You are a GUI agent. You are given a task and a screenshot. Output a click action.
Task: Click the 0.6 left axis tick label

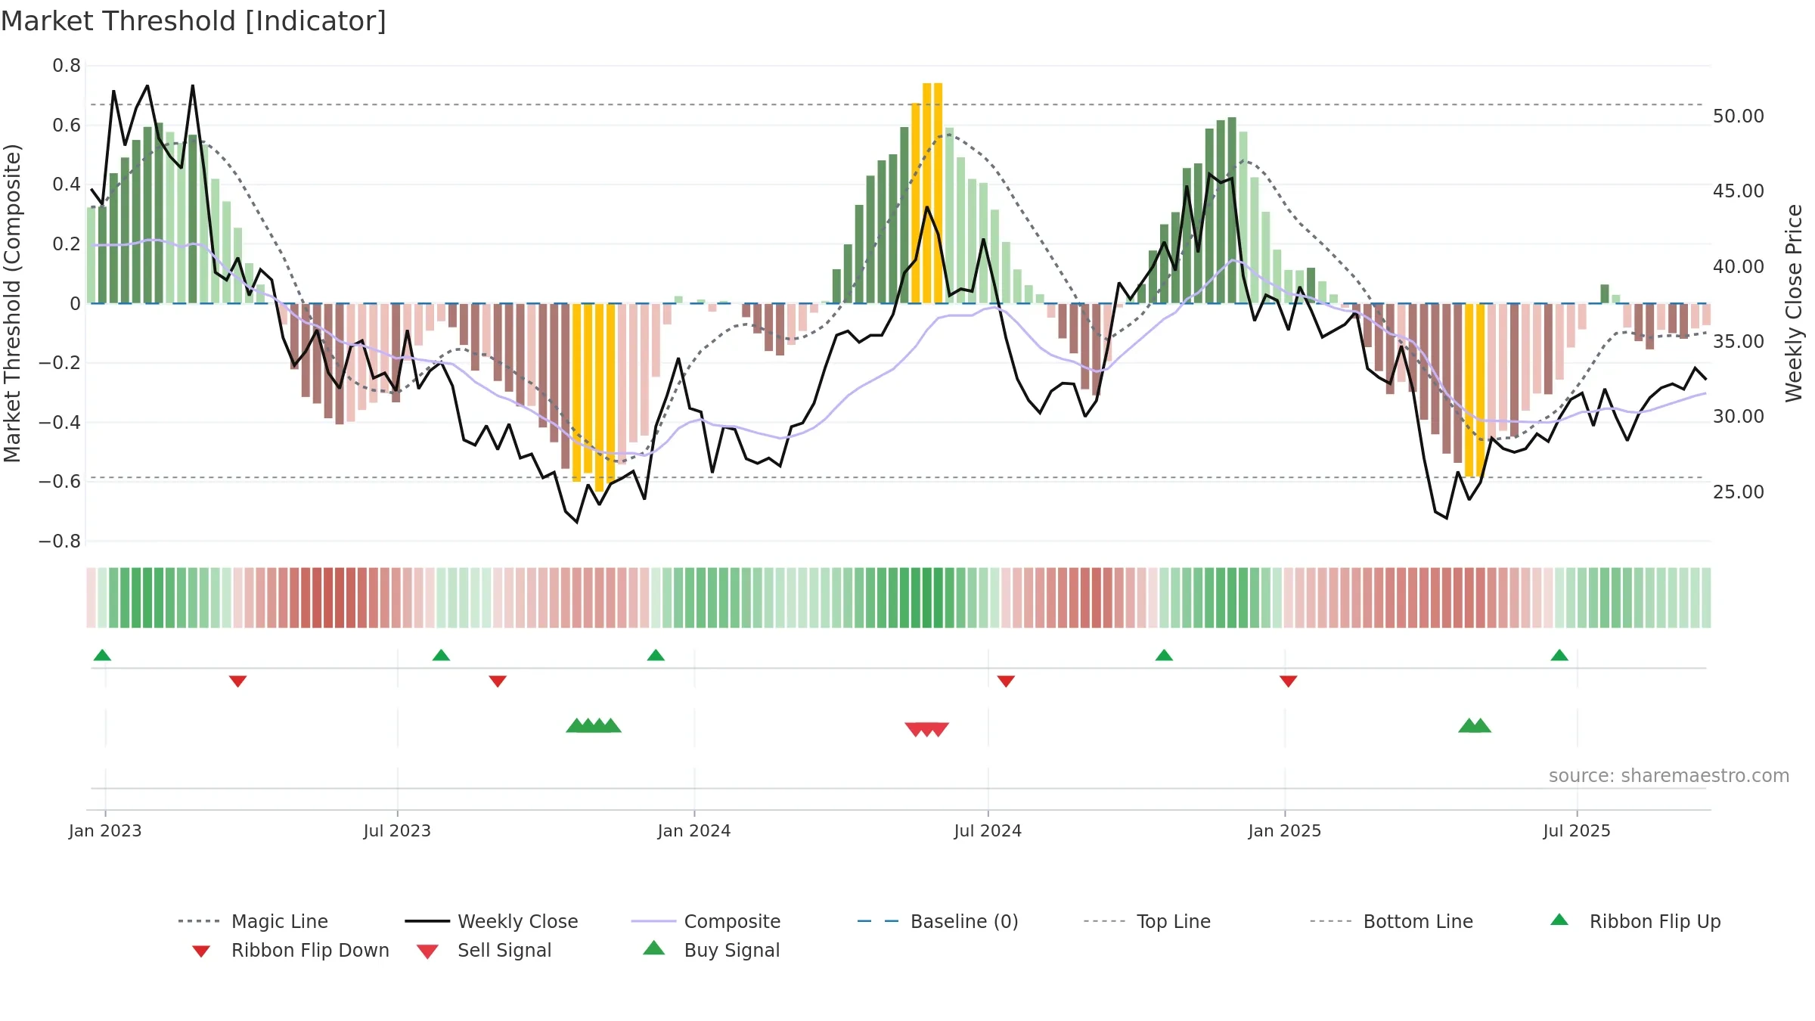coord(67,125)
